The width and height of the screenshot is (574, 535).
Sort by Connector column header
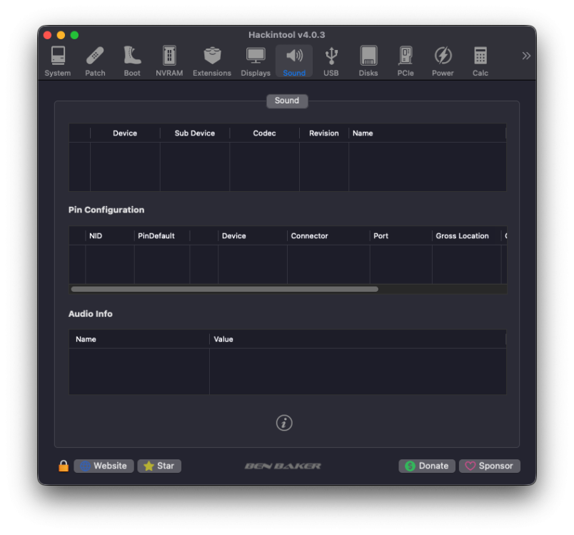[328, 236]
